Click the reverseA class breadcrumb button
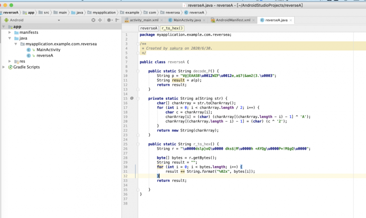Viewport: 366px width, 218px height. tap(149, 28)
